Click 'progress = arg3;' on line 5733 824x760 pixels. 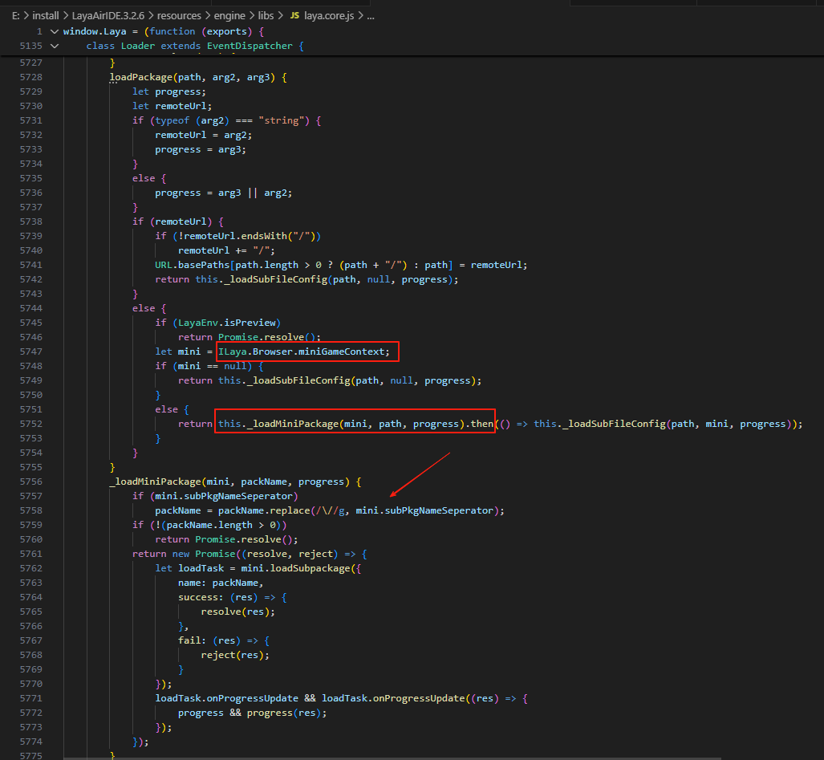click(x=201, y=150)
